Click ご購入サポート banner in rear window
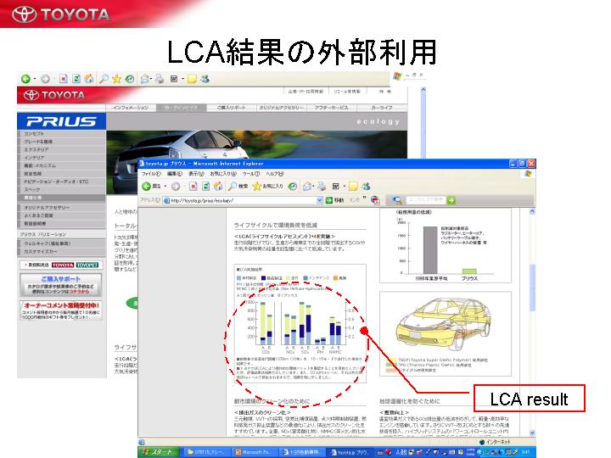 tap(61, 285)
